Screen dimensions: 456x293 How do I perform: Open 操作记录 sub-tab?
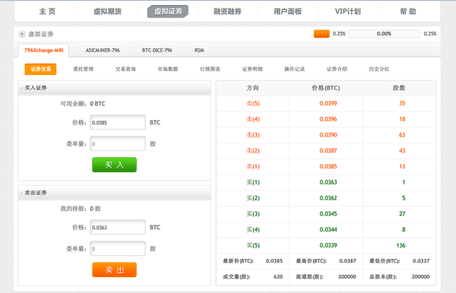pos(295,69)
